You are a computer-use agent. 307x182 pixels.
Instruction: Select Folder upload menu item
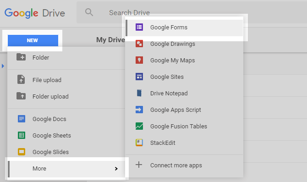pyautogui.click(x=66, y=96)
